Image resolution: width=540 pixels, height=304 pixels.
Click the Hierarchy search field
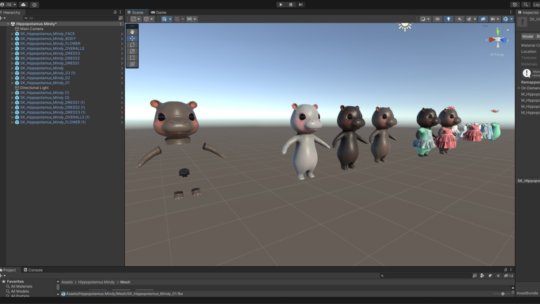point(70,18)
